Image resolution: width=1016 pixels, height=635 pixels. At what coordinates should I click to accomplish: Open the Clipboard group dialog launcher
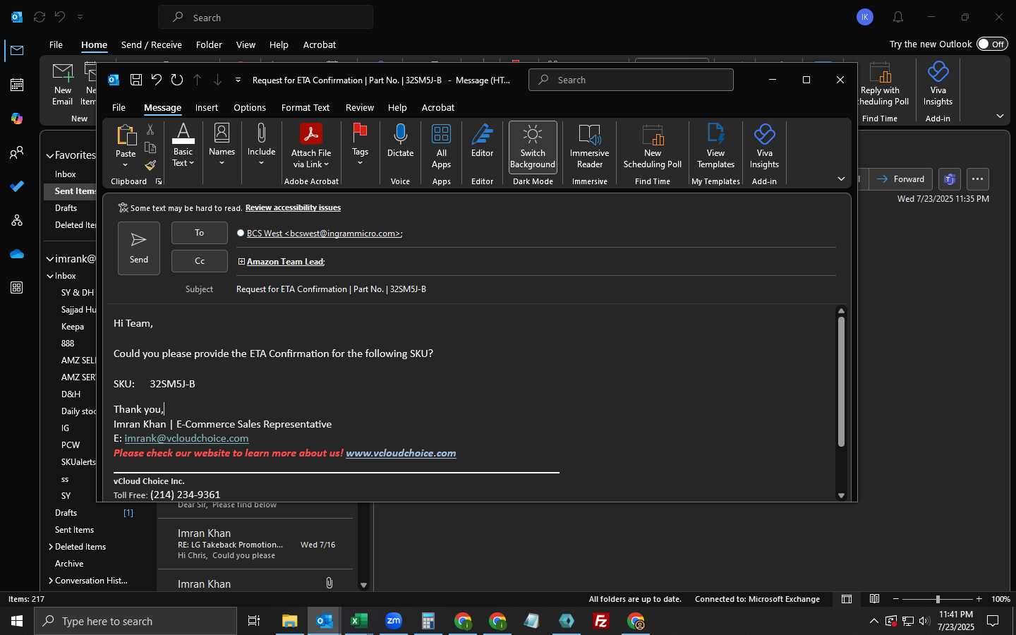tap(159, 182)
